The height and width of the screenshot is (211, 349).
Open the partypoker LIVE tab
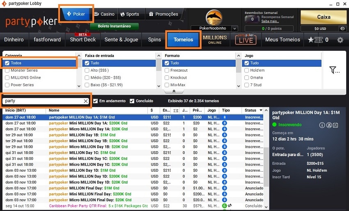tap(246, 40)
